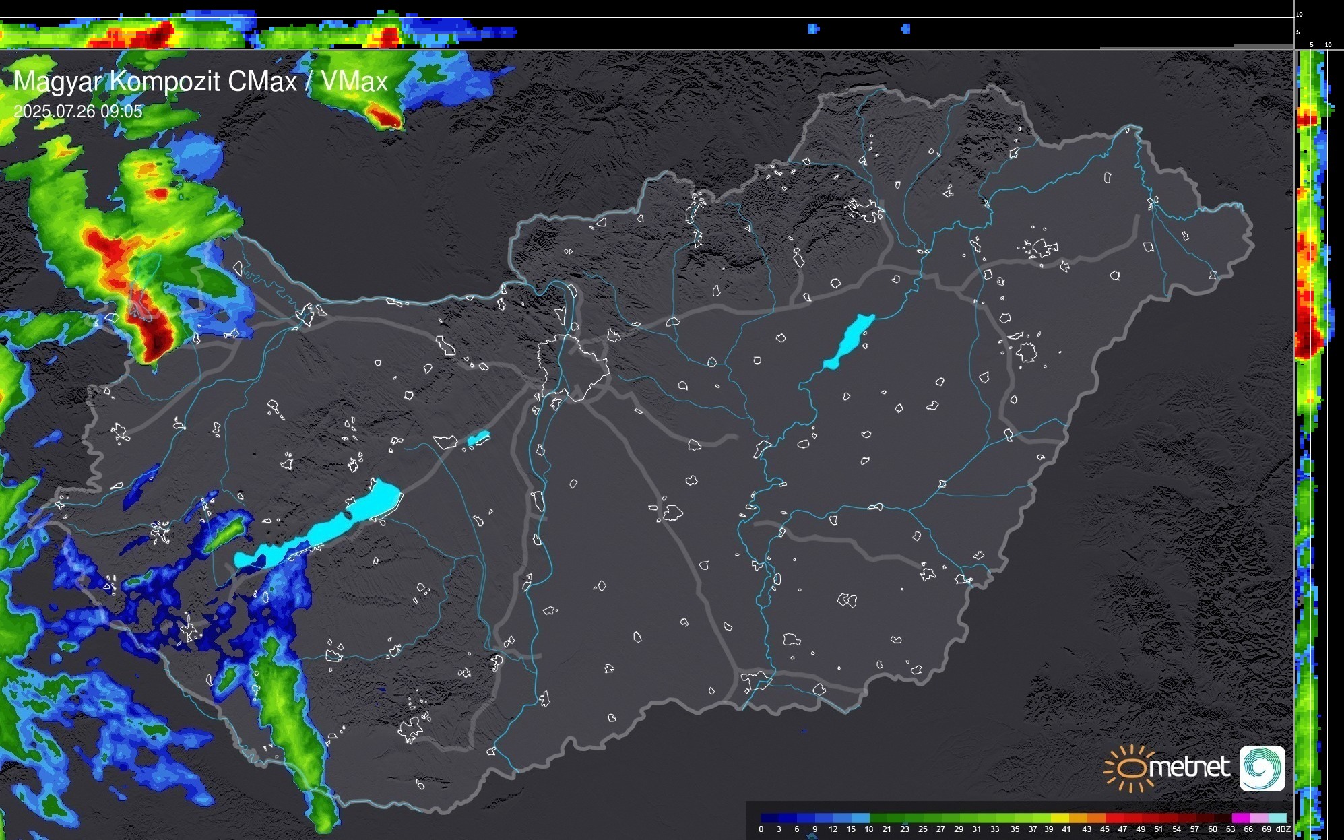Image resolution: width=1344 pixels, height=840 pixels.
Task: Select the cyan 69 dBZ legend swatch
Action: pyautogui.click(x=1276, y=818)
